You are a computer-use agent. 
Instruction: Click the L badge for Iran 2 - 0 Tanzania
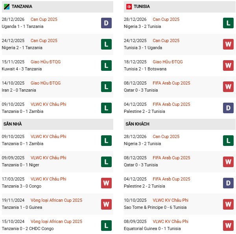106,87
